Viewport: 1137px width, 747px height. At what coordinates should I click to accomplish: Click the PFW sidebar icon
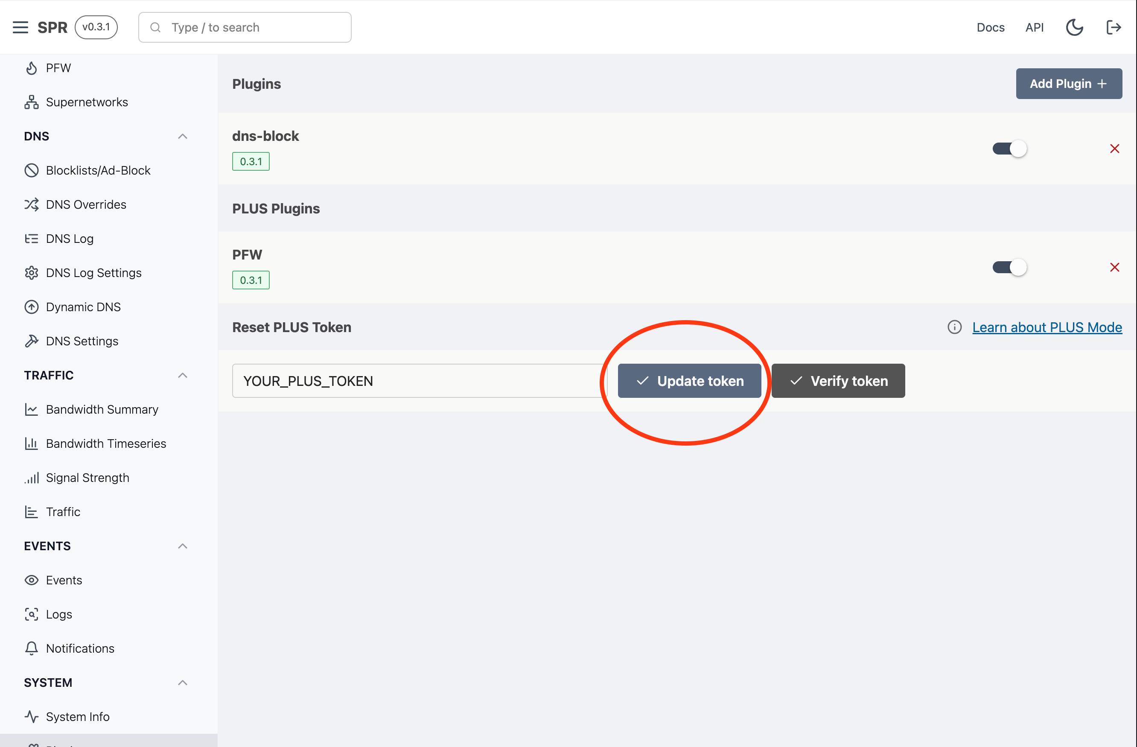pos(32,67)
